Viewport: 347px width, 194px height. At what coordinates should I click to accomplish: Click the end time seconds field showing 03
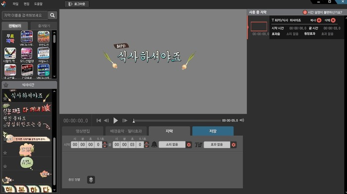point(132,145)
